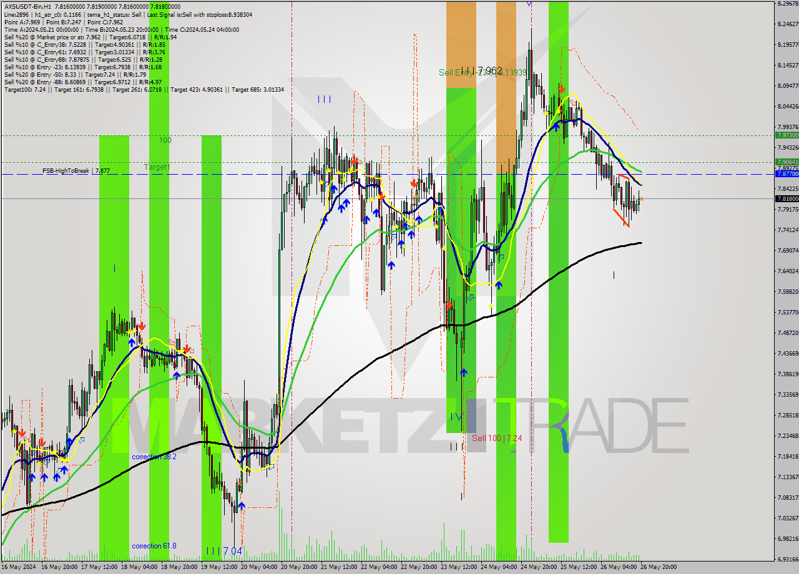Viewport: 799px width, 574px height.
Task: Click the 'correction 38.2' label
Action: [x=154, y=457]
